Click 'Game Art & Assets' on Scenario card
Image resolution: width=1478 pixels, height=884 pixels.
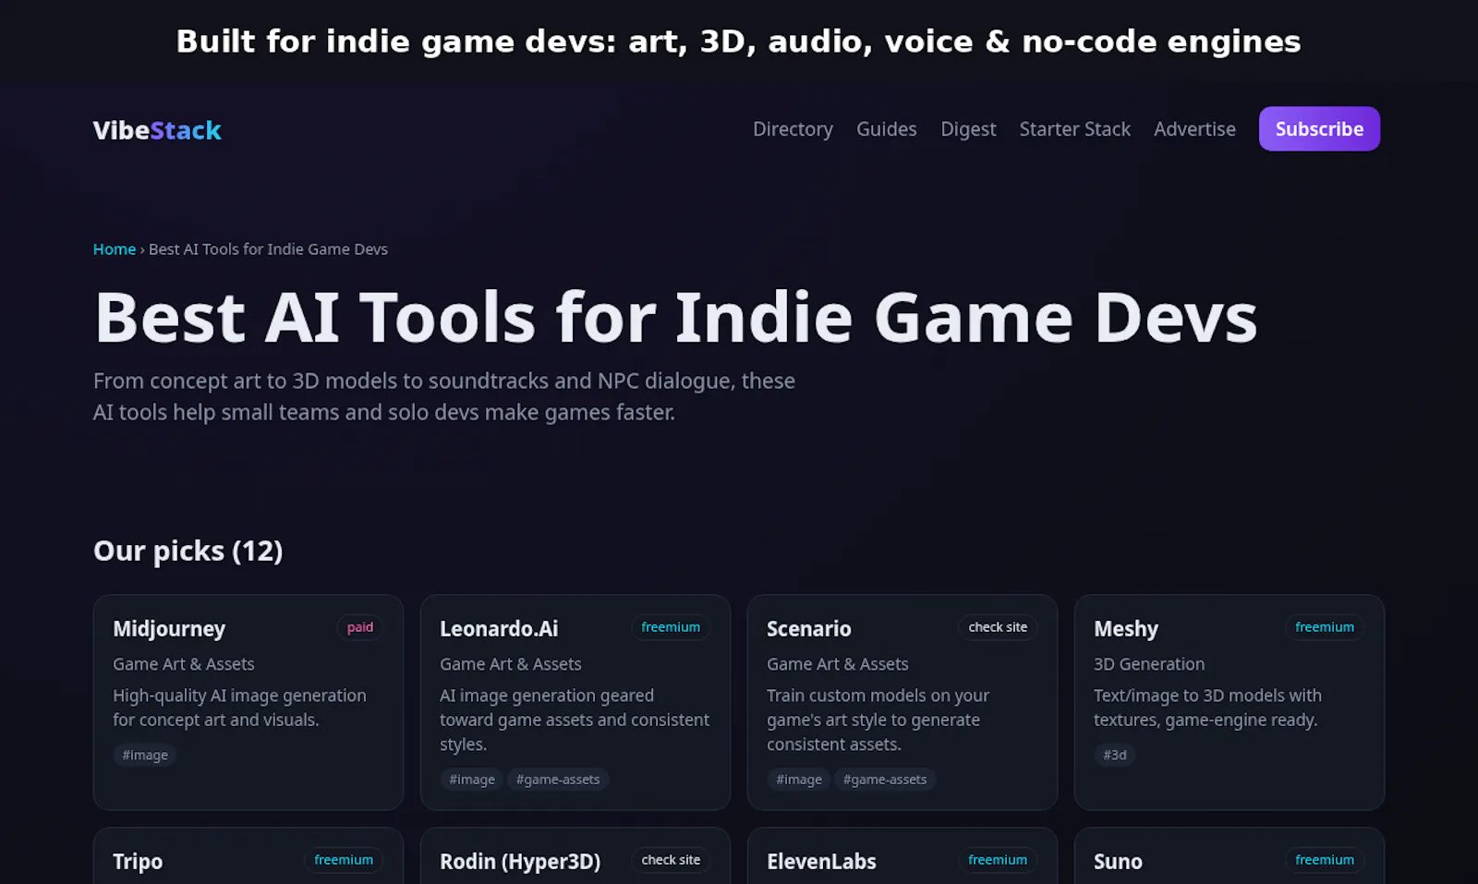pos(838,664)
